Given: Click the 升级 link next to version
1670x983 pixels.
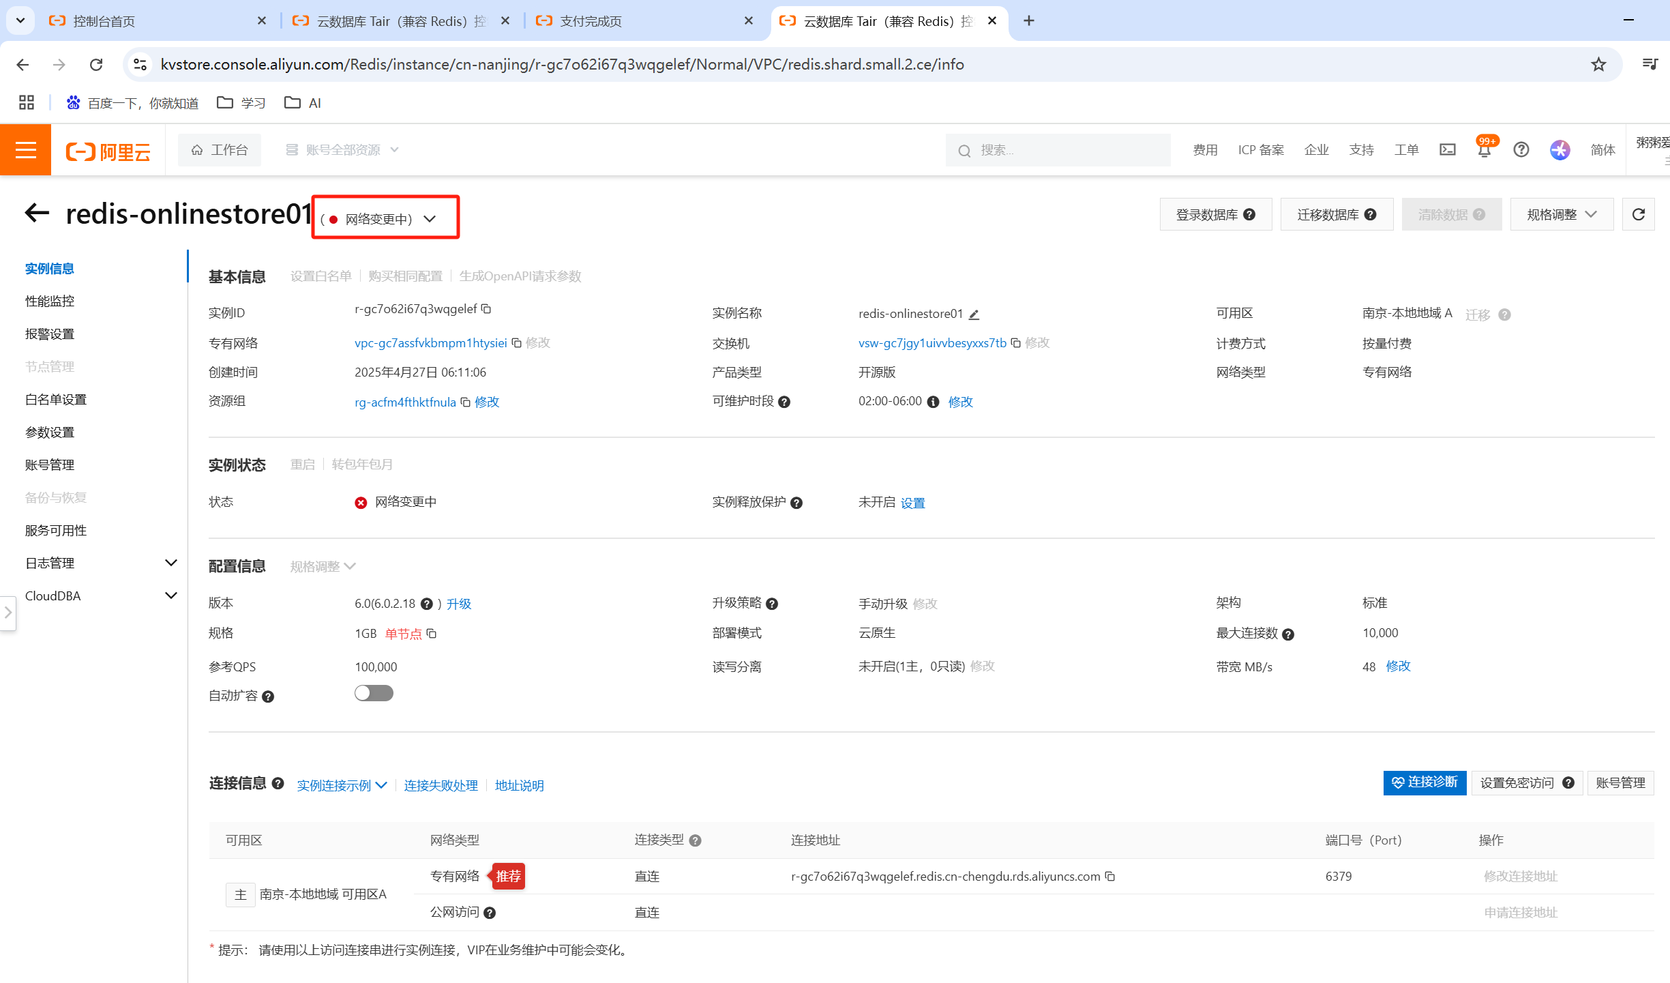Looking at the screenshot, I should (459, 604).
